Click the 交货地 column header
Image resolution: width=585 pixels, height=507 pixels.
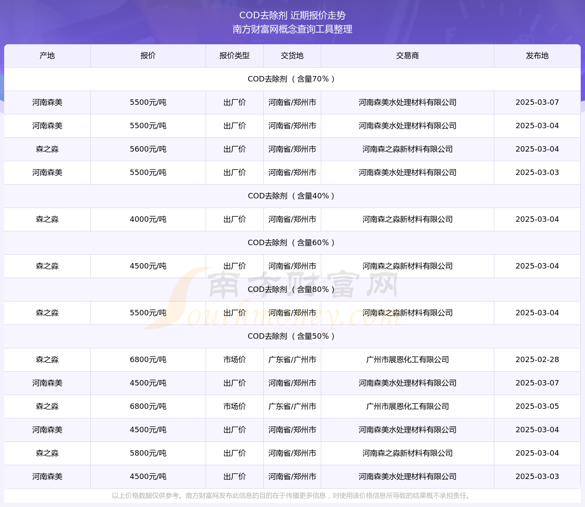tap(292, 56)
